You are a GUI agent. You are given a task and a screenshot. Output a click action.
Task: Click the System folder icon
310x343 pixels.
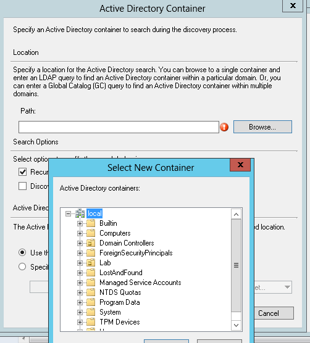click(x=91, y=312)
